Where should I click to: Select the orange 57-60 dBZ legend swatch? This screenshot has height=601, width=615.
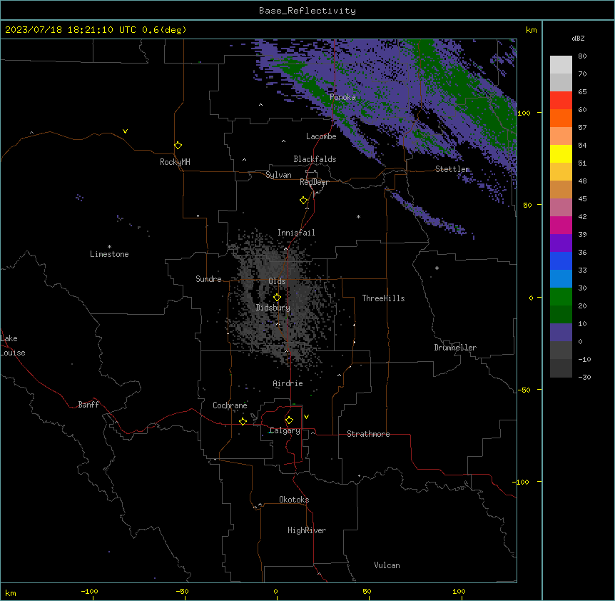561,118
